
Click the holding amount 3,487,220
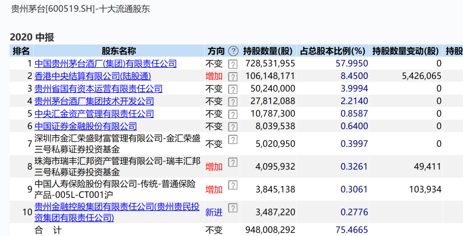click(275, 212)
